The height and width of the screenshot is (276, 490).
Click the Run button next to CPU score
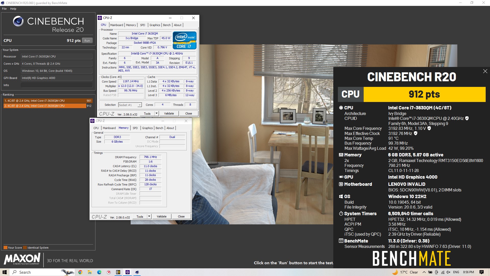point(87,40)
